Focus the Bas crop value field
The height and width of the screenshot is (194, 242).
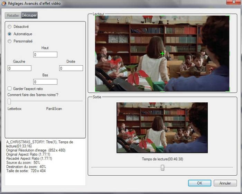45,82
